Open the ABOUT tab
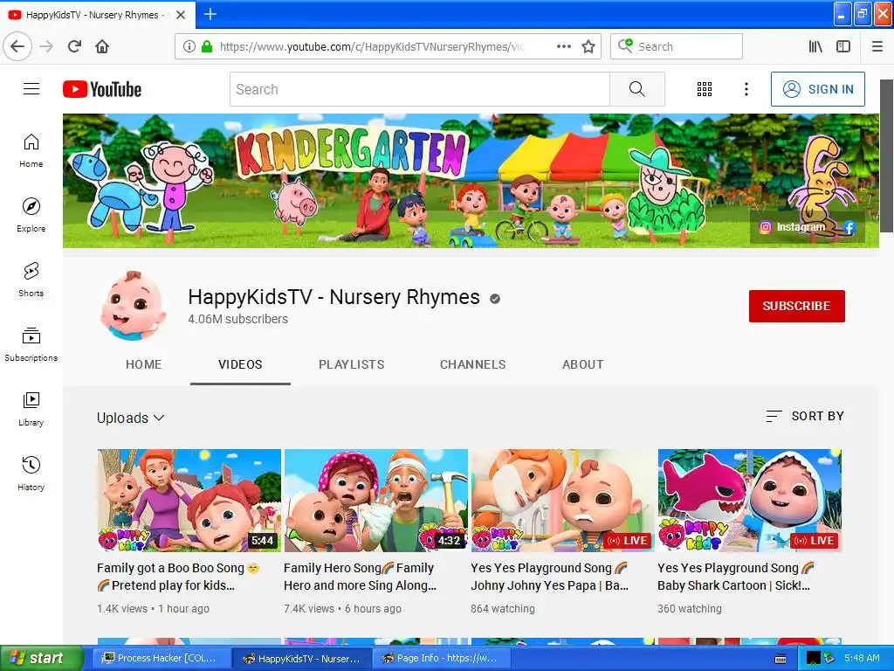This screenshot has height=671, width=894. [582, 364]
